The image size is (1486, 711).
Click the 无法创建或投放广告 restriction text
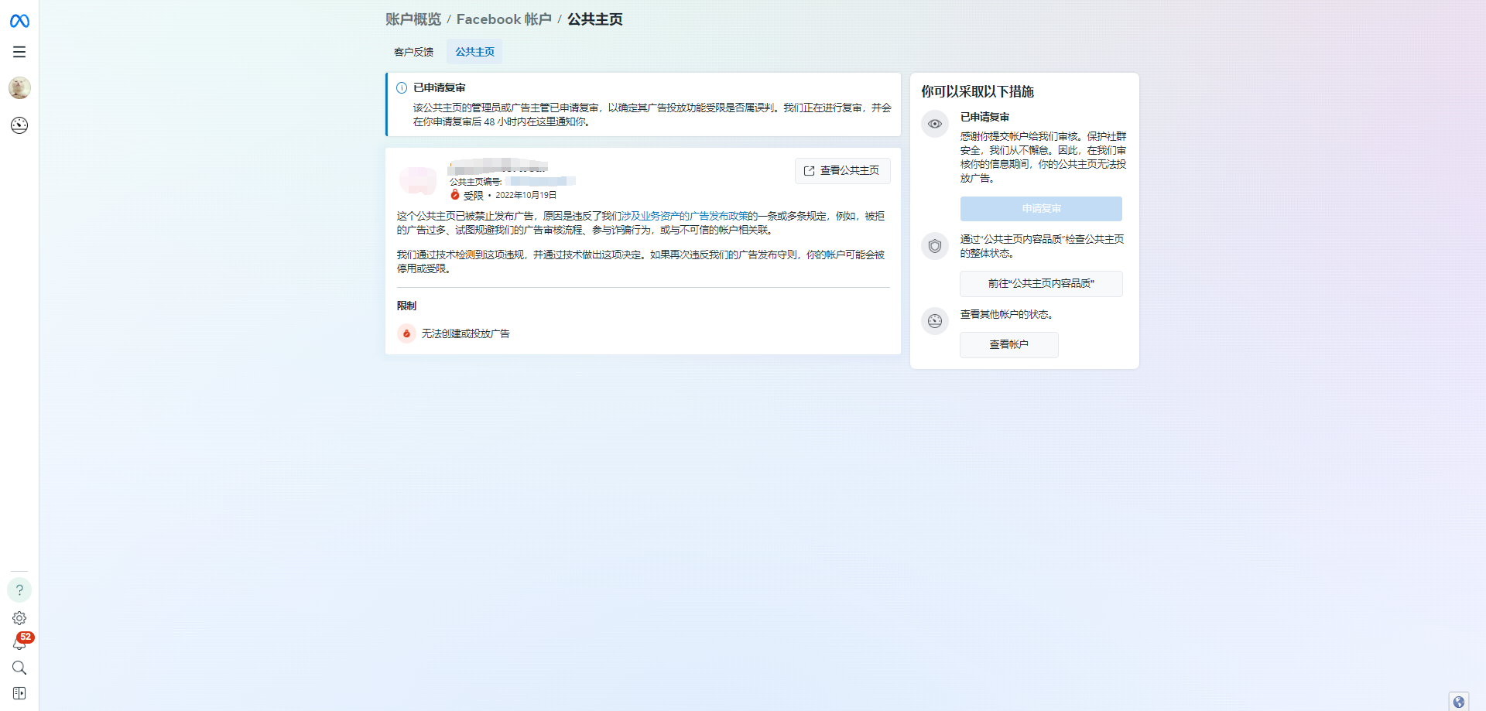pos(465,333)
